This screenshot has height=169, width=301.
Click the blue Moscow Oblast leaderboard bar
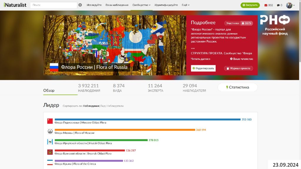pyautogui.click(x=148, y=119)
